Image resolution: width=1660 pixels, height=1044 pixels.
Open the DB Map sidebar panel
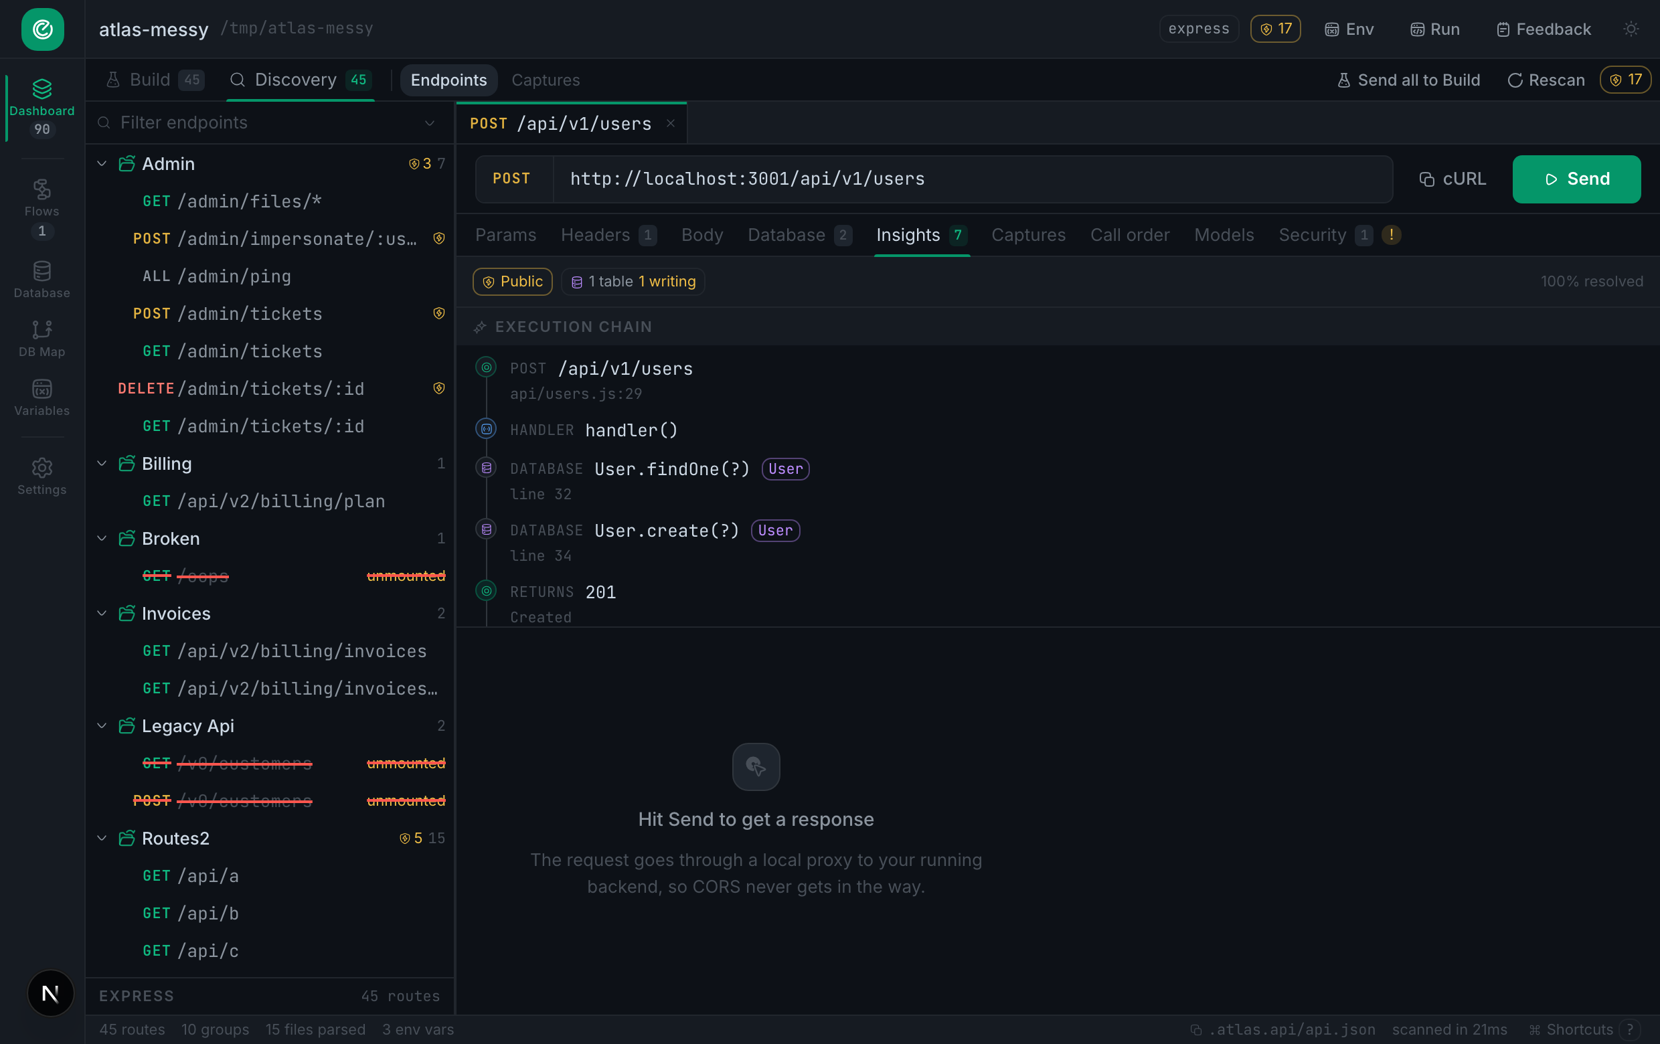coord(42,339)
